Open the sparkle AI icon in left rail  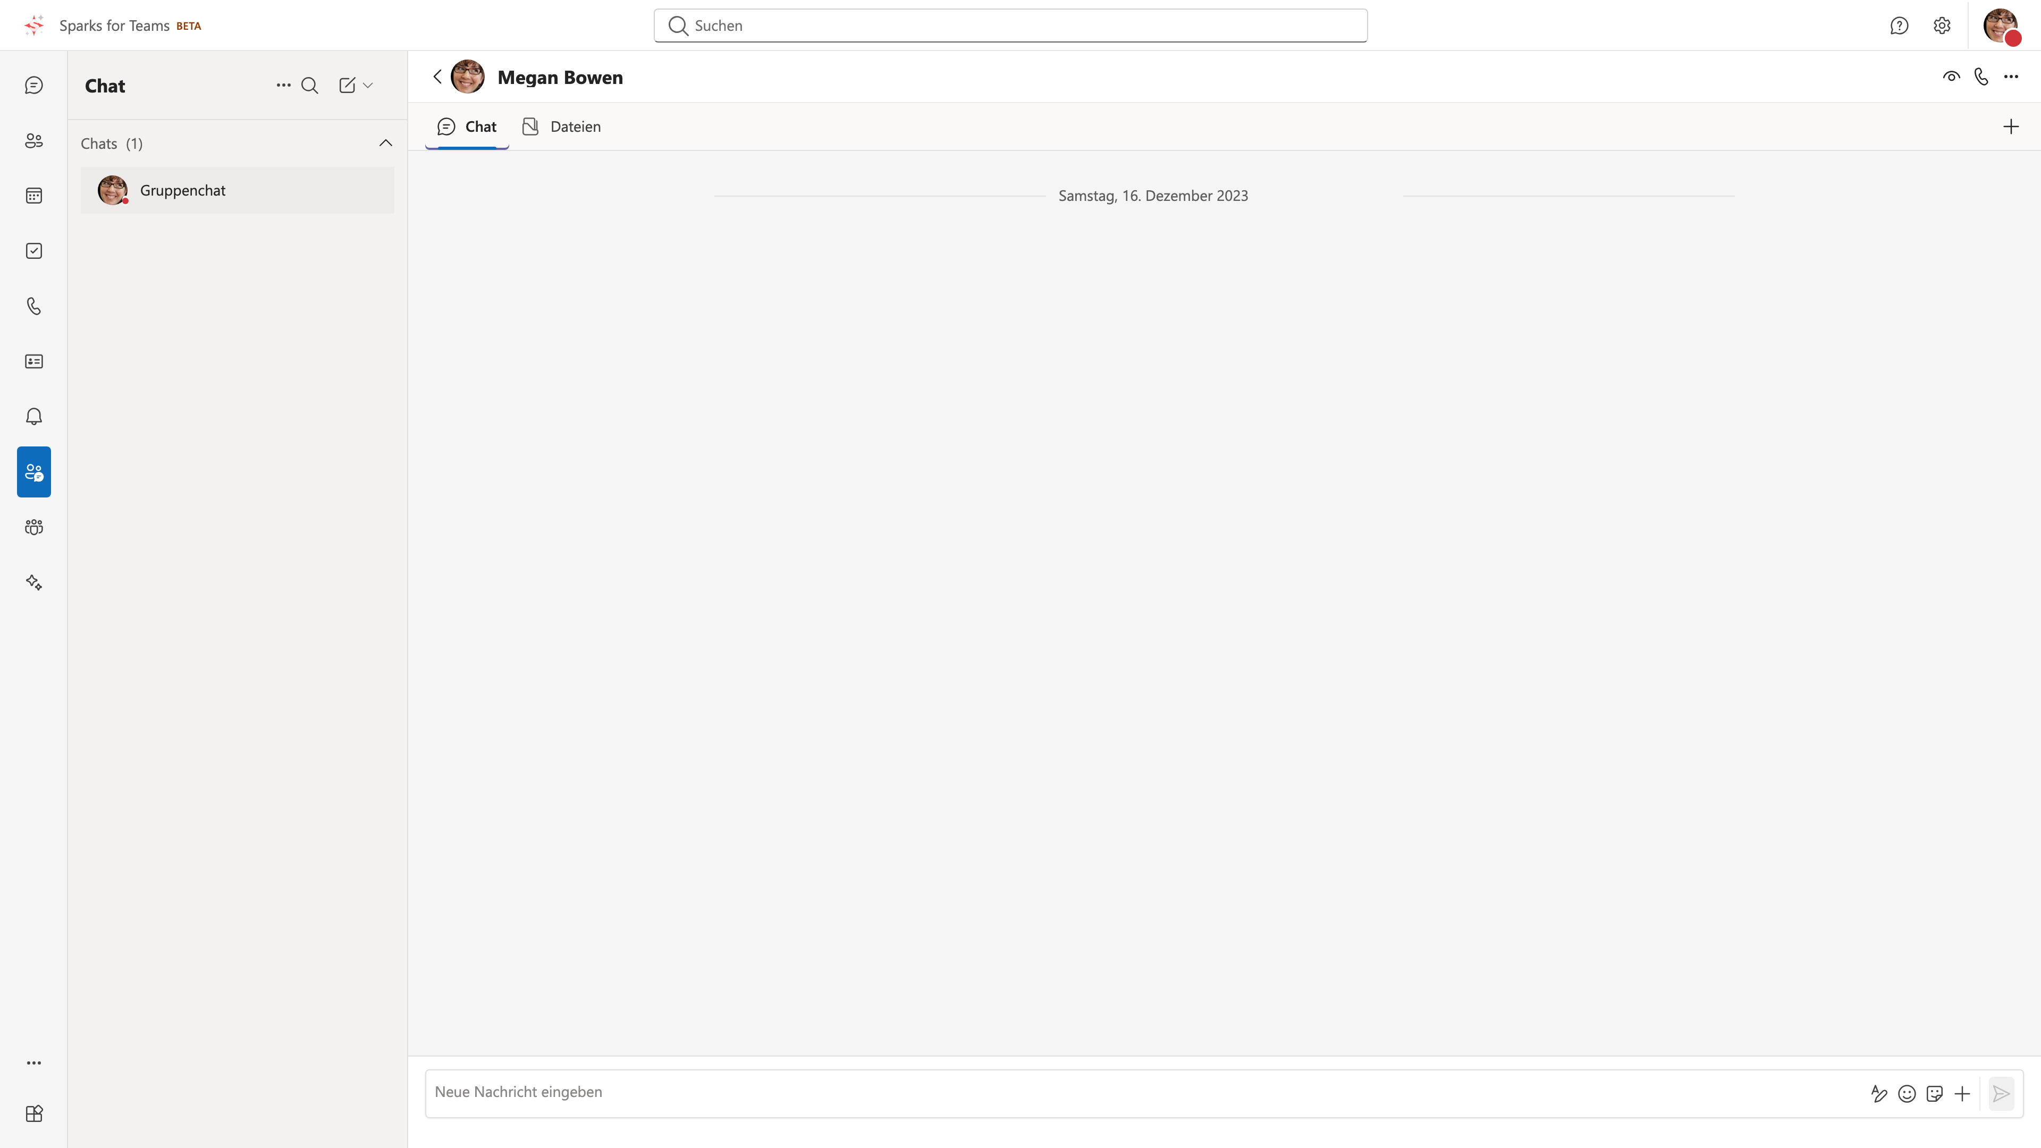[x=33, y=583]
